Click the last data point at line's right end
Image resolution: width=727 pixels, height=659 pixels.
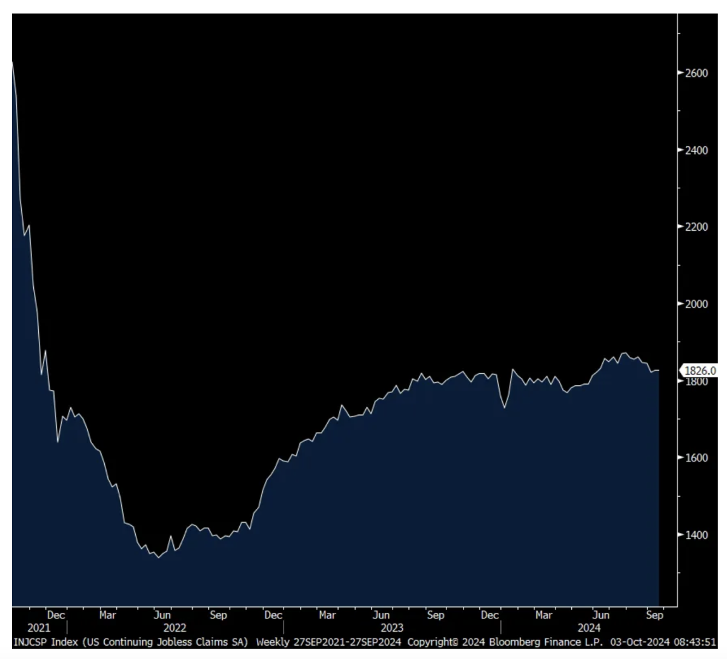point(659,370)
